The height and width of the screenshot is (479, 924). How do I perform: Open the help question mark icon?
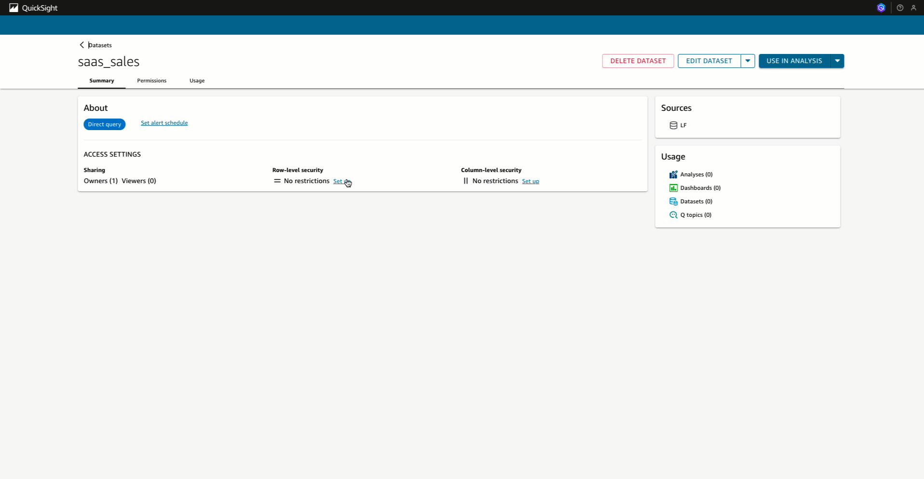pos(900,8)
